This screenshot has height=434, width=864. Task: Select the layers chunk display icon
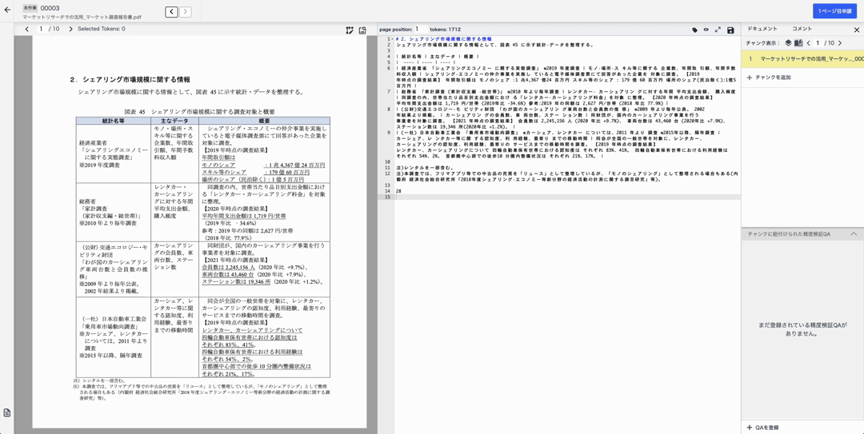click(788, 42)
